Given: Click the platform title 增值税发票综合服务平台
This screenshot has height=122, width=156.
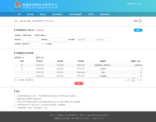Looking at the screenshot, I should tap(40, 5).
